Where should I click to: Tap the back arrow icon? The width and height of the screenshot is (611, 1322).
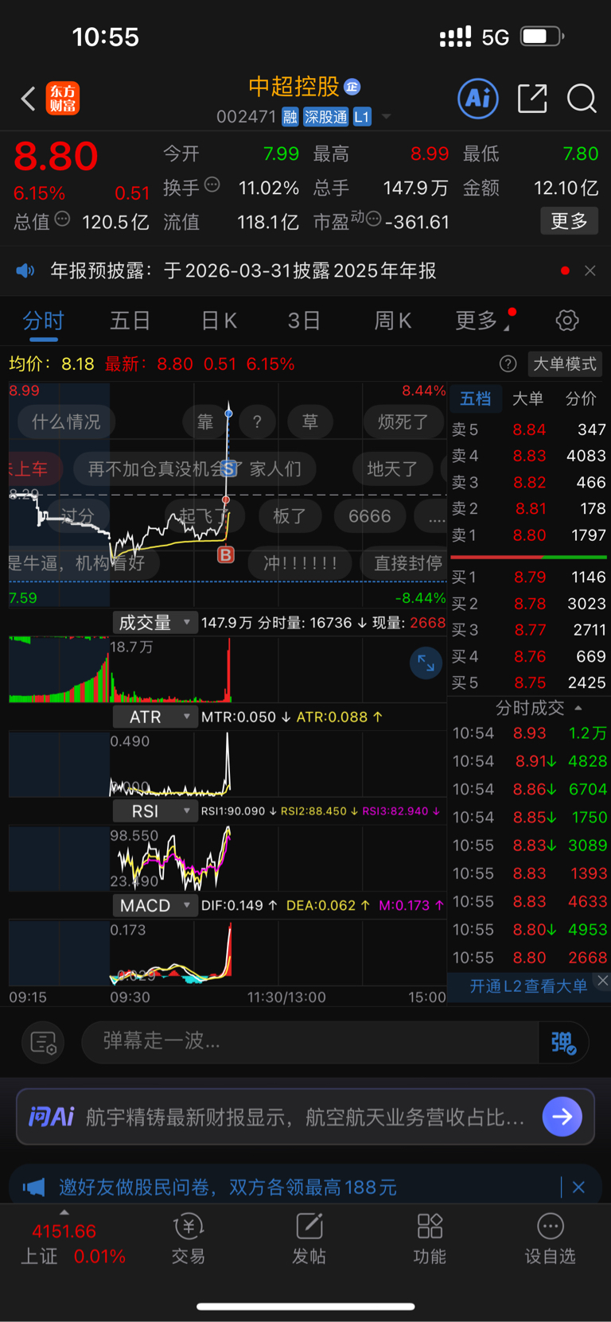28,99
